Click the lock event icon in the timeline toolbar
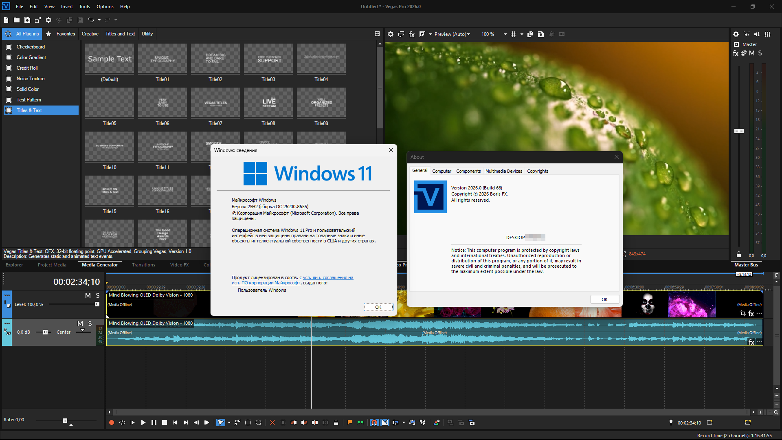The width and height of the screenshot is (782, 440). click(336, 423)
